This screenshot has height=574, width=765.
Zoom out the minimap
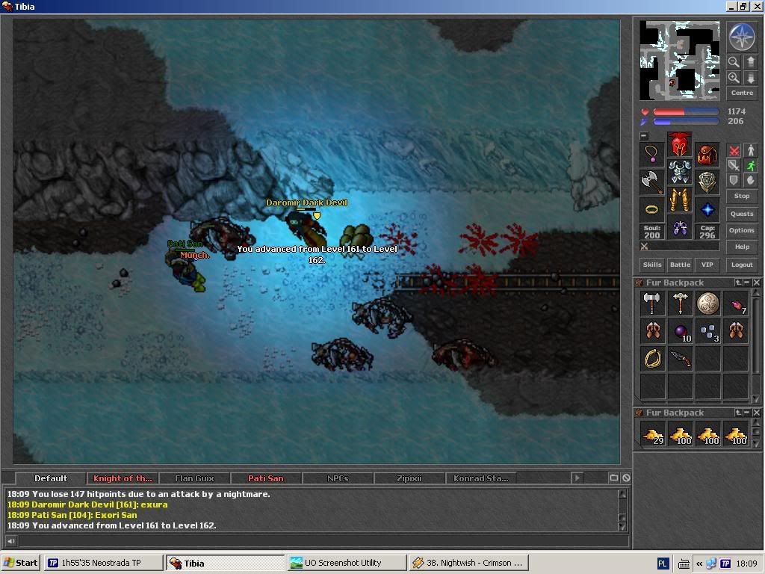(734, 62)
